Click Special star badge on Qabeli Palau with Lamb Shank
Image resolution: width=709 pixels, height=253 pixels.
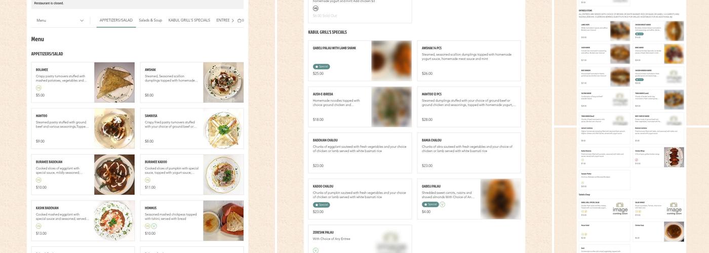click(x=322, y=66)
